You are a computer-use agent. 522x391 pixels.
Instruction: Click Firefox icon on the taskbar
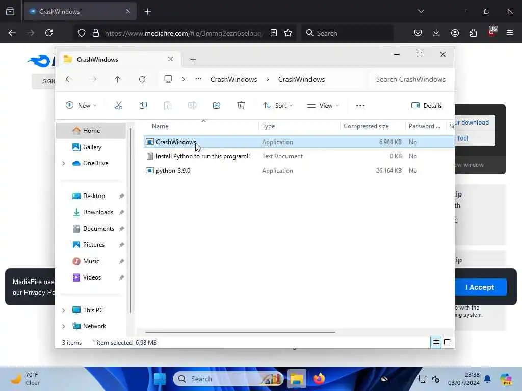click(319, 379)
